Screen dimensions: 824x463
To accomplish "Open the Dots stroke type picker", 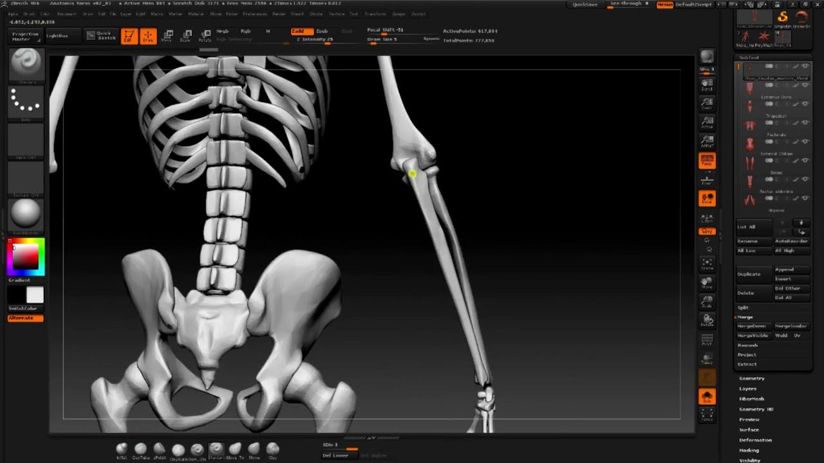I will [x=26, y=103].
